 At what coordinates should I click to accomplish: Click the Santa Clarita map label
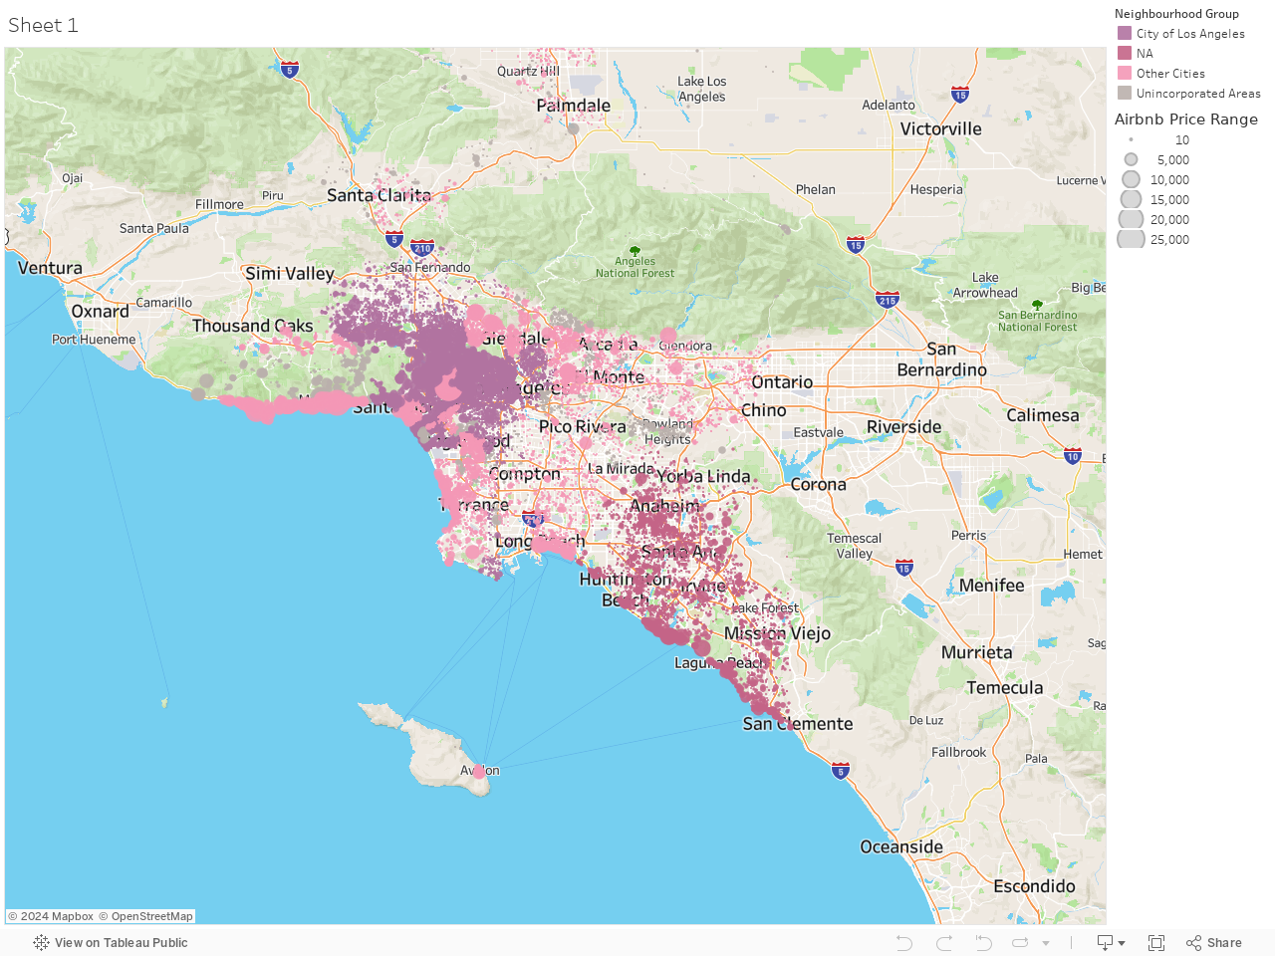[x=379, y=195]
